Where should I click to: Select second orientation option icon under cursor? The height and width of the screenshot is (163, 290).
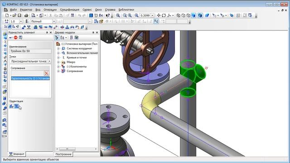click(x=16, y=106)
